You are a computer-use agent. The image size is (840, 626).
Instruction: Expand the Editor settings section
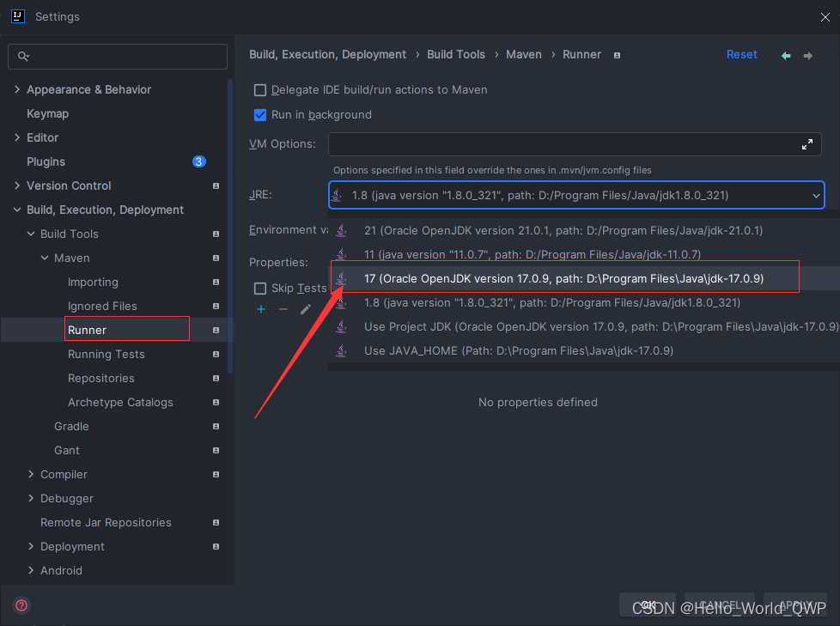coord(17,137)
